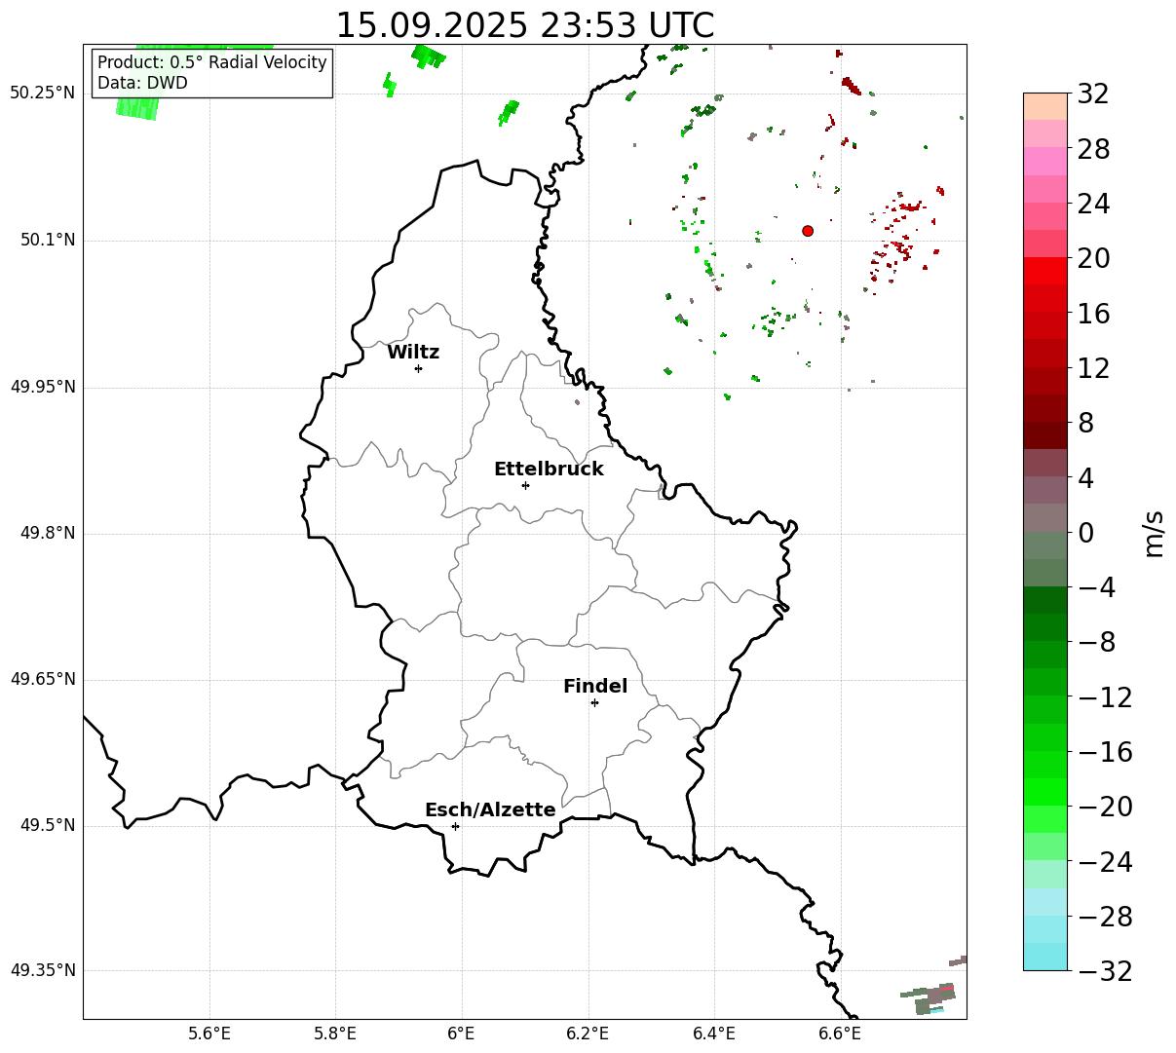The image size is (1176, 1053).
Task: Click the −24 value on the colorbar
Action: tap(1105, 862)
